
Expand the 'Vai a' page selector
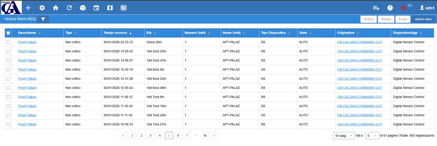tap(372, 136)
